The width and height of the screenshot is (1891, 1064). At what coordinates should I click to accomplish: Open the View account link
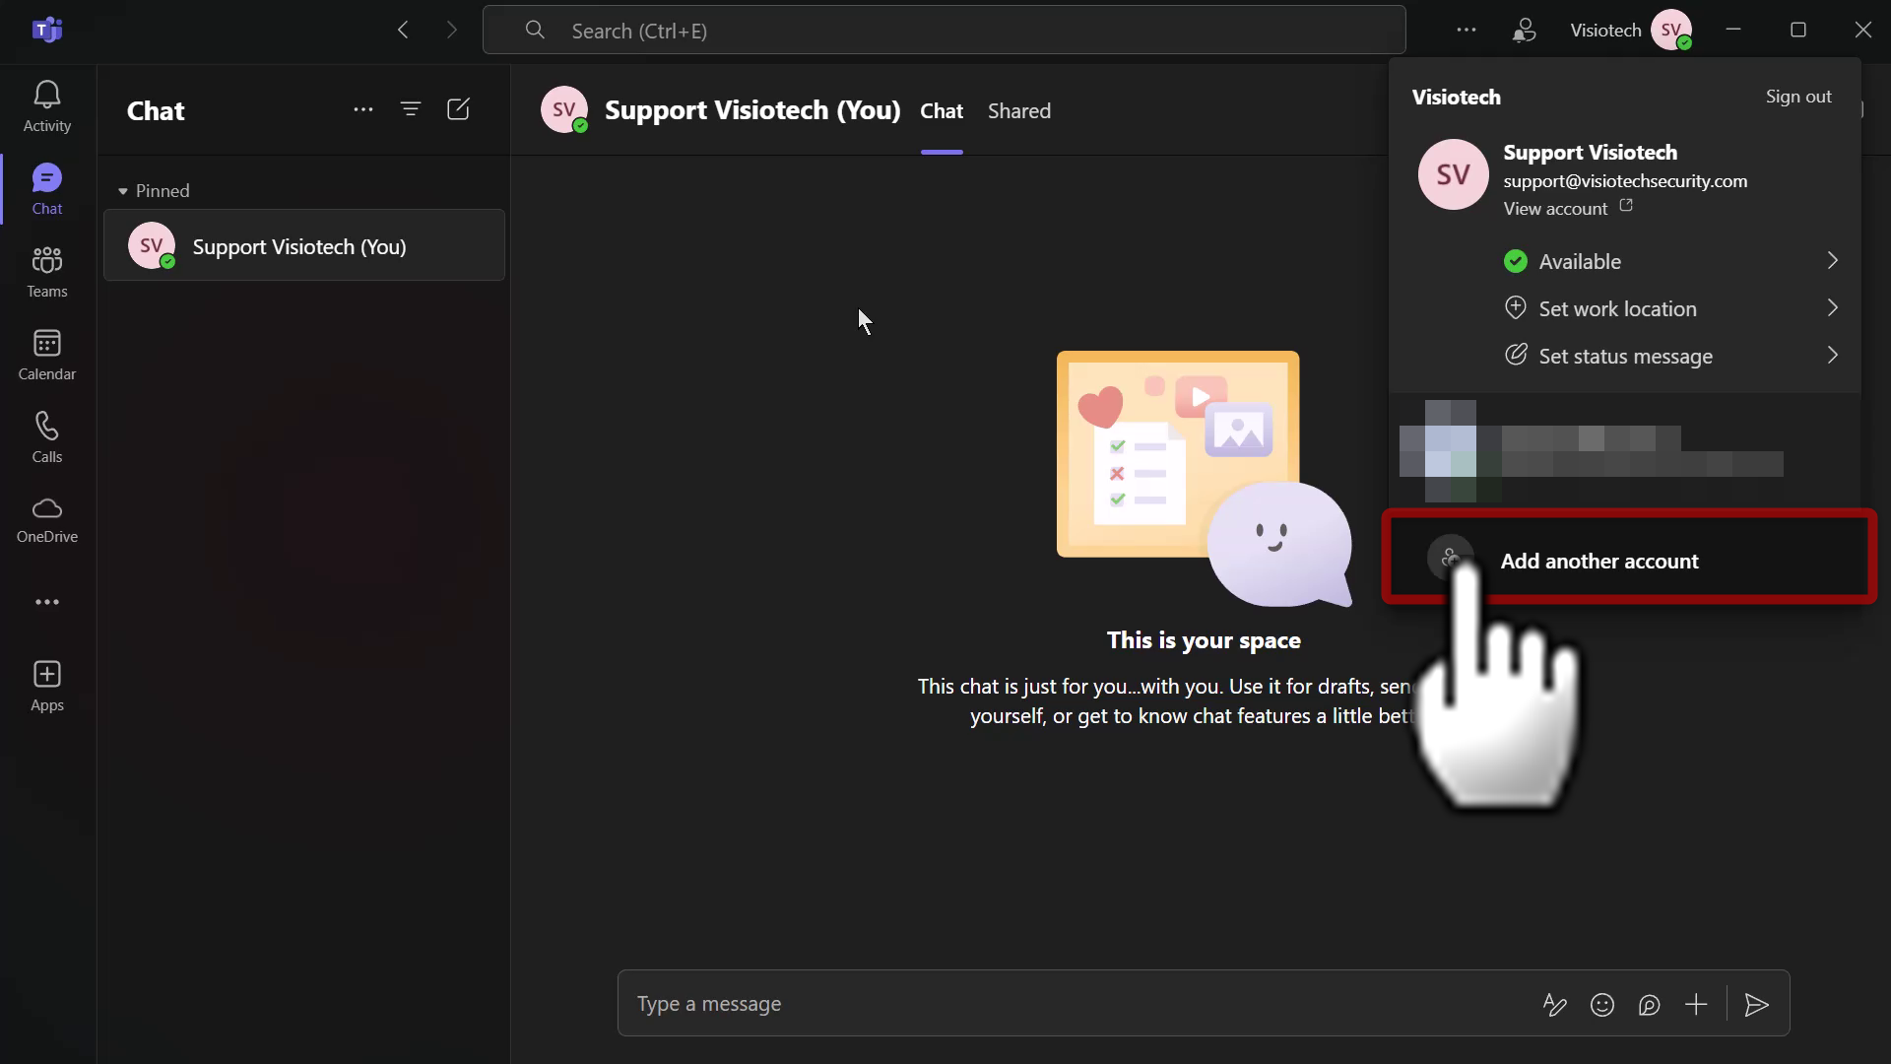pyautogui.click(x=1555, y=208)
